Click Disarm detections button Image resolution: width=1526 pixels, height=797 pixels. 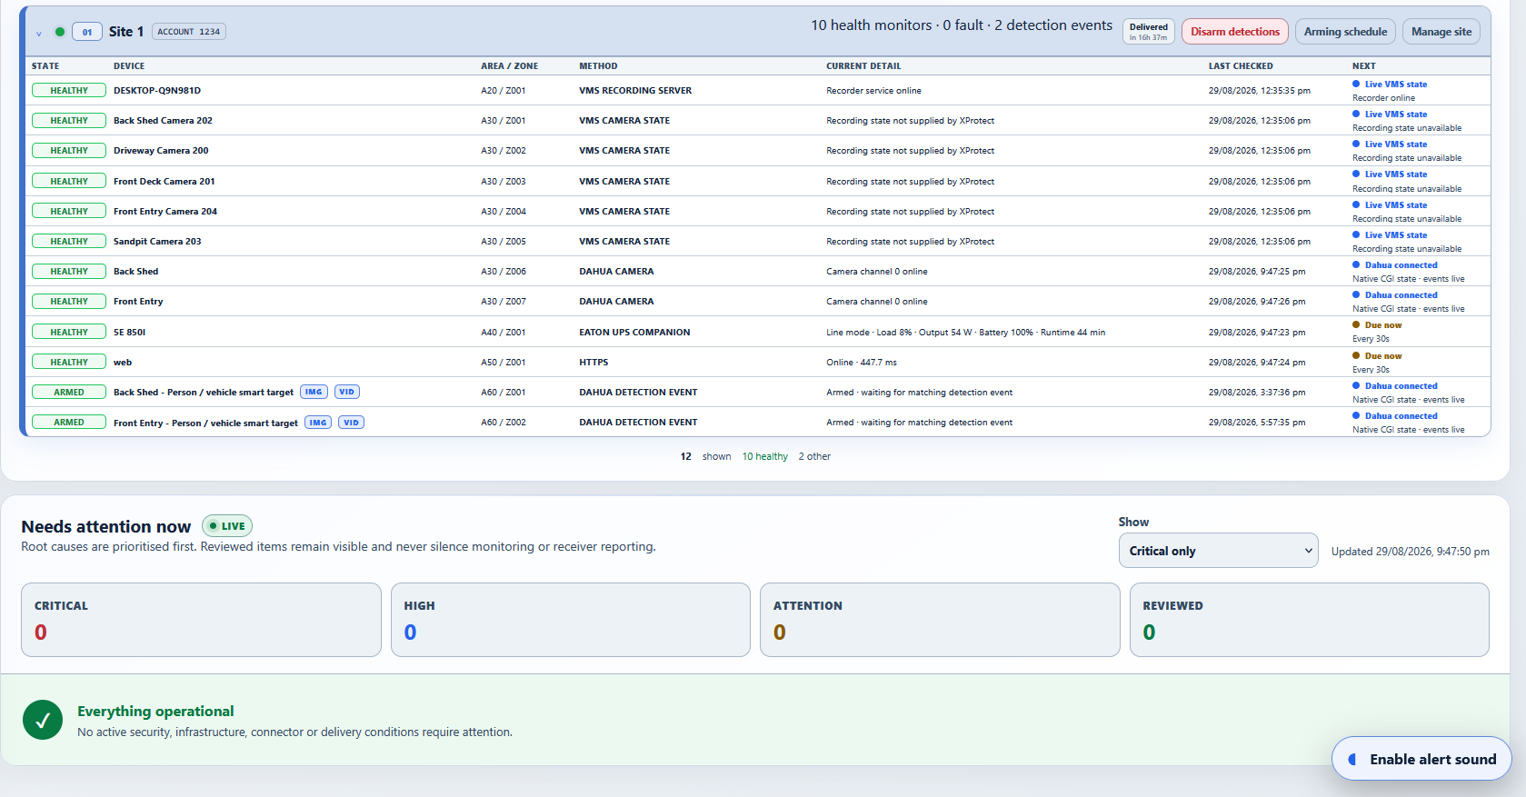(1235, 32)
